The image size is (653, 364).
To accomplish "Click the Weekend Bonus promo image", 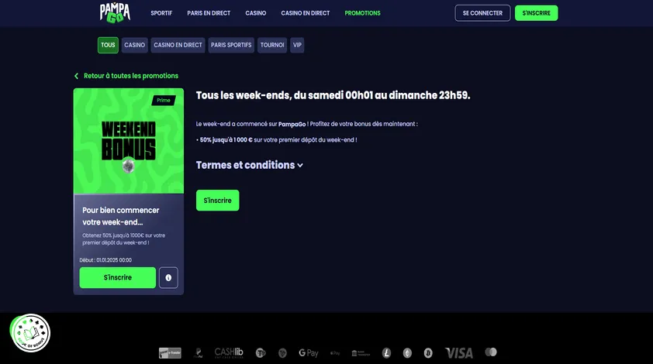I will (x=129, y=141).
